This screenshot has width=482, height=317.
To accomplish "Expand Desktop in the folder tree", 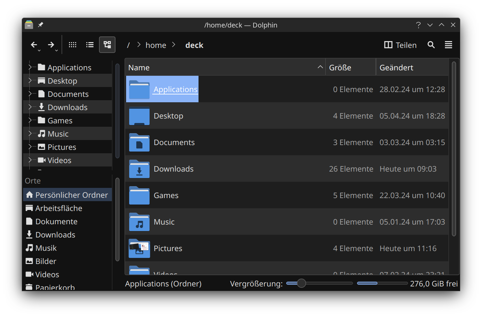I will pos(30,81).
